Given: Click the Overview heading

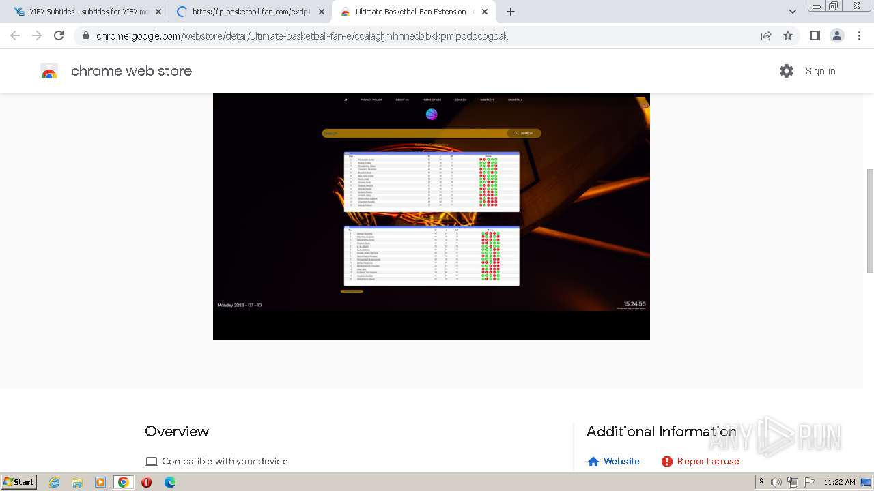Looking at the screenshot, I should (x=177, y=432).
